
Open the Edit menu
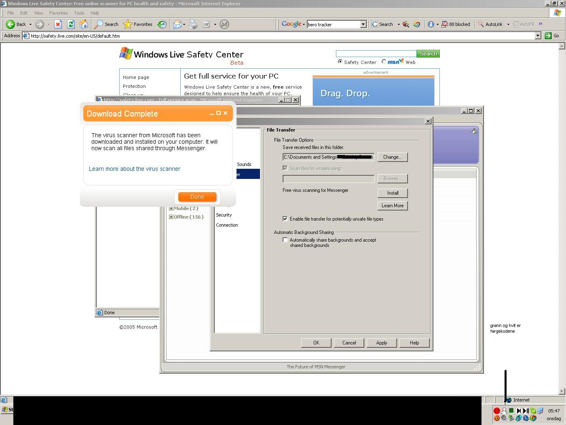[24, 13]
